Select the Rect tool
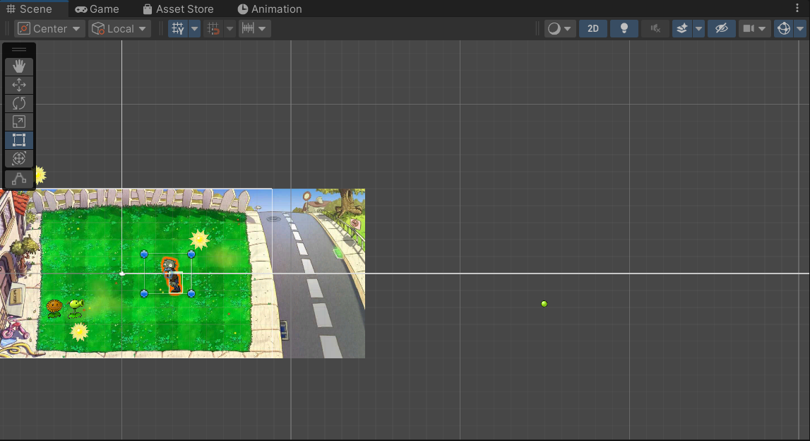Screen dimensions: 810x441 19,140
